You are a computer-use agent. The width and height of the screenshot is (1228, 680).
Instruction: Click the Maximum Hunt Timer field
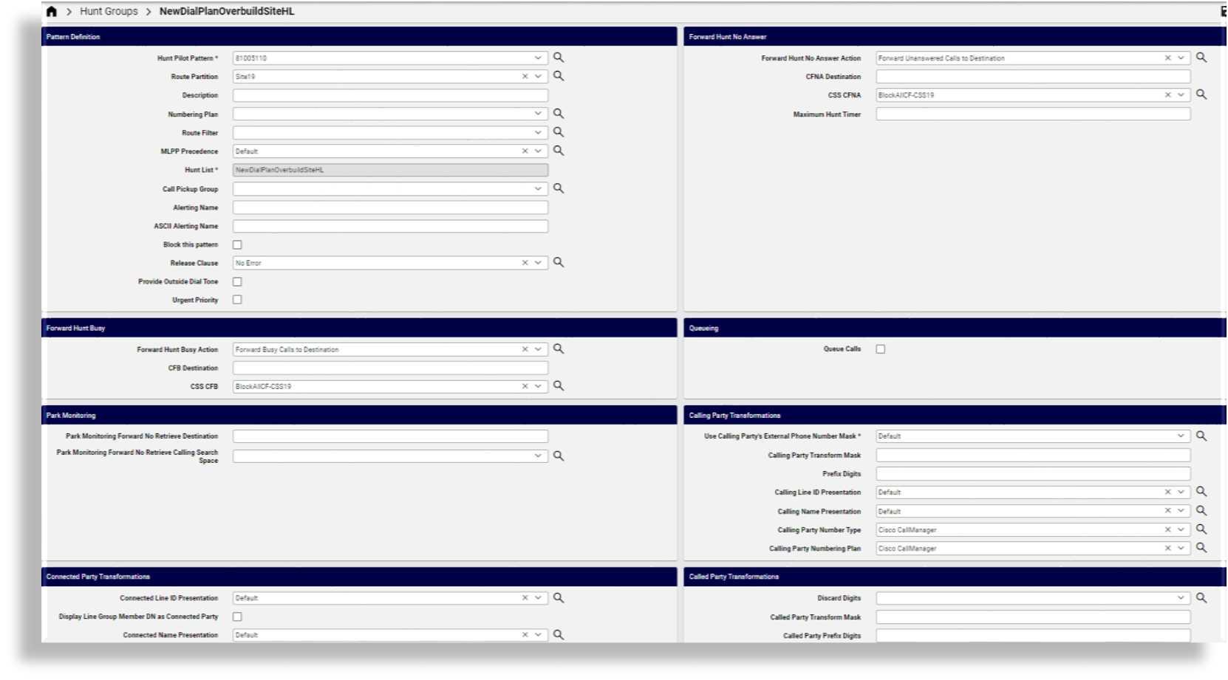pos(1033,114)
